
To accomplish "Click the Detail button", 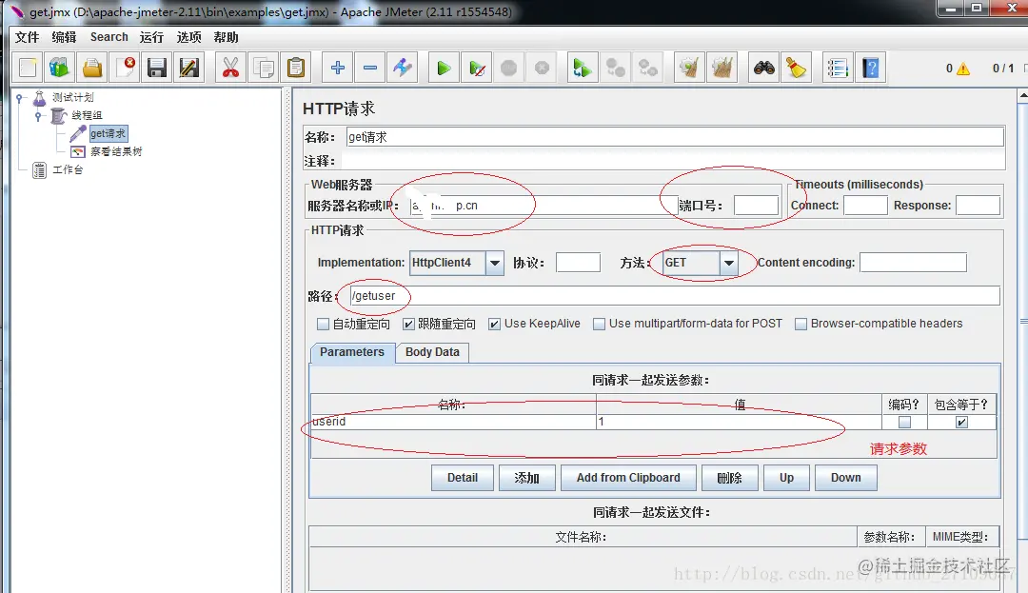I will click(462, 477).
